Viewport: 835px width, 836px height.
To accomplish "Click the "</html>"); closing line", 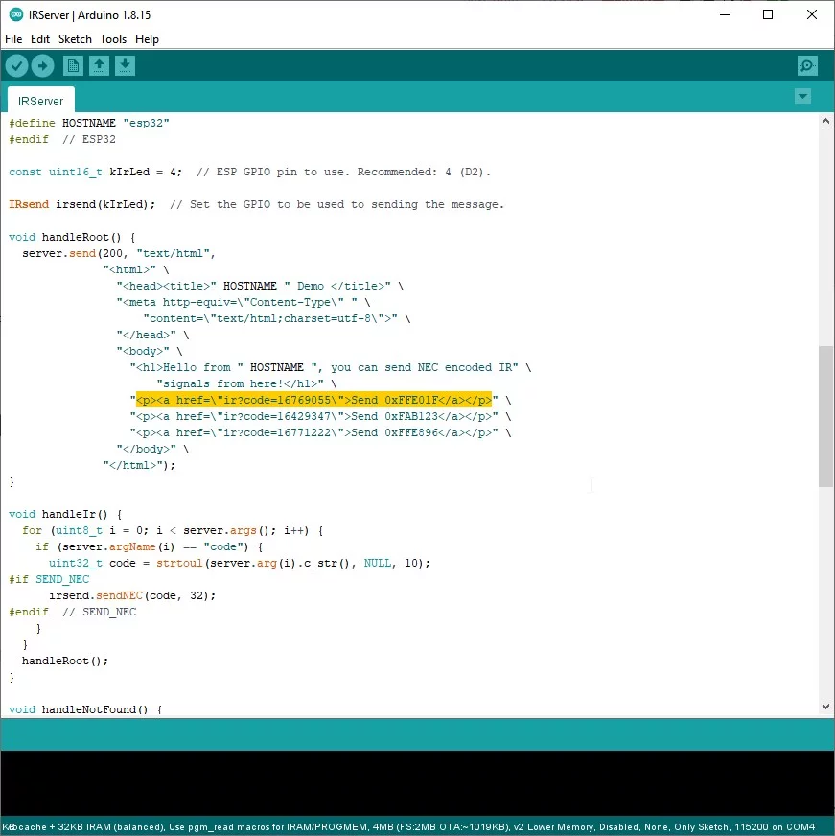I will [139, 465].
